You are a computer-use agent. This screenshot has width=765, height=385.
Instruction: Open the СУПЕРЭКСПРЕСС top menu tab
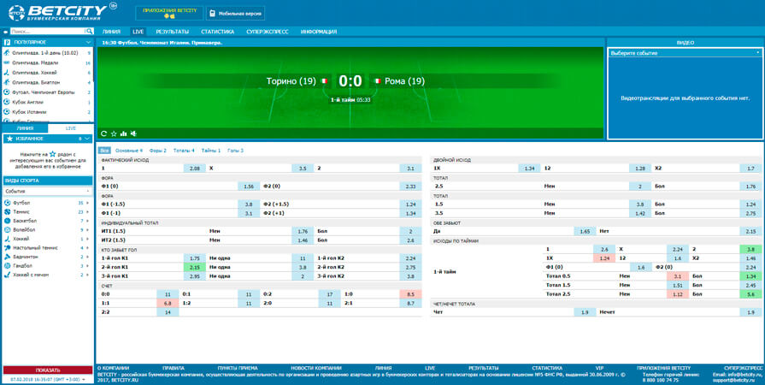(x=268, y=32)
